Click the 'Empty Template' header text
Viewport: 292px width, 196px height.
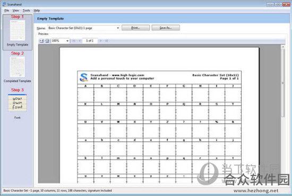50,19
